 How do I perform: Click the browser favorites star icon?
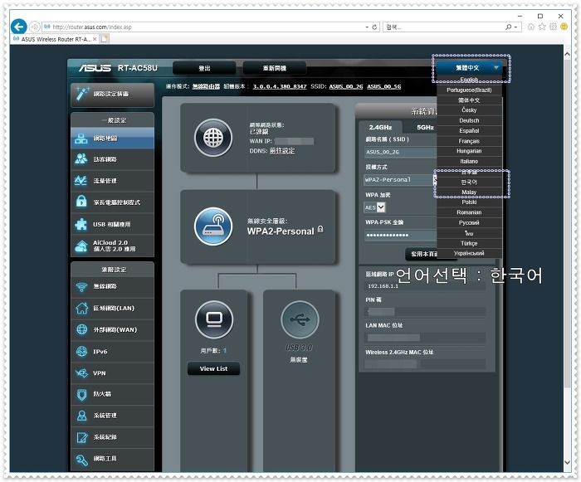pyautogui.click(x=542, y=27)
